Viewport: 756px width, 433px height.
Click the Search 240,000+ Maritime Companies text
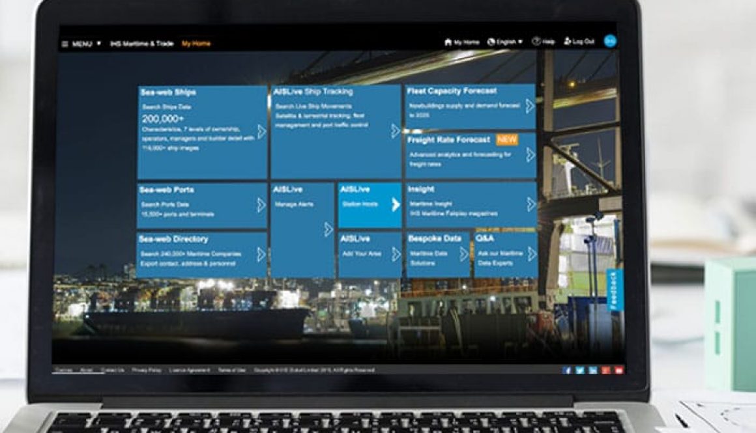pos(191,254)
